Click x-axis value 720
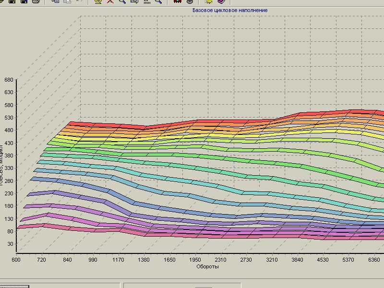The image size is (384, 288). 42,260
